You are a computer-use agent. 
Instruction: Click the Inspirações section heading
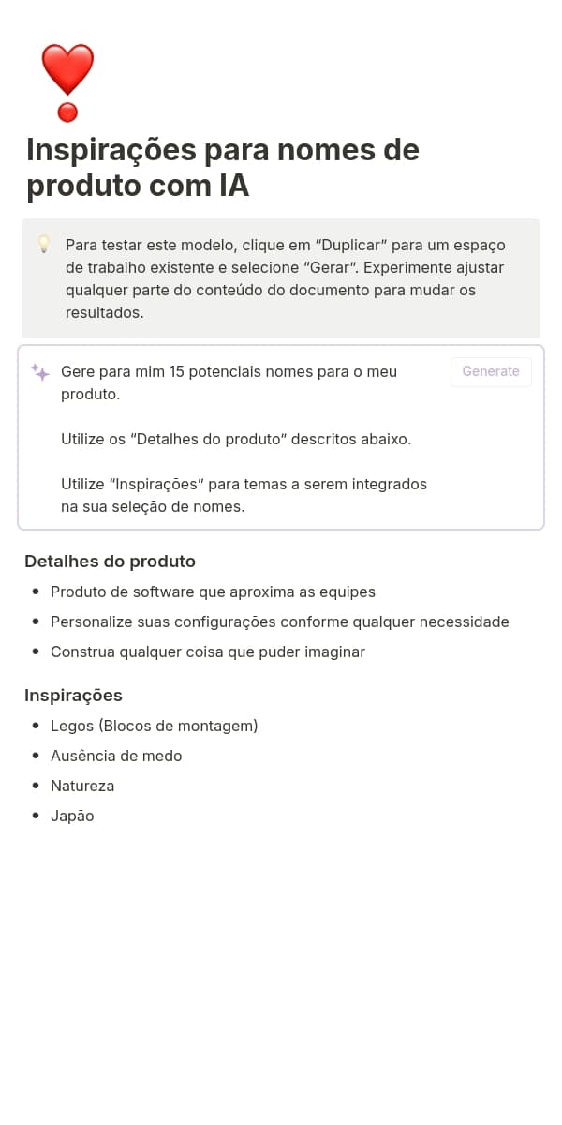[x=73, y=695]
